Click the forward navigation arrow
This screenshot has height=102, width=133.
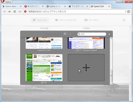pos(9,12)
